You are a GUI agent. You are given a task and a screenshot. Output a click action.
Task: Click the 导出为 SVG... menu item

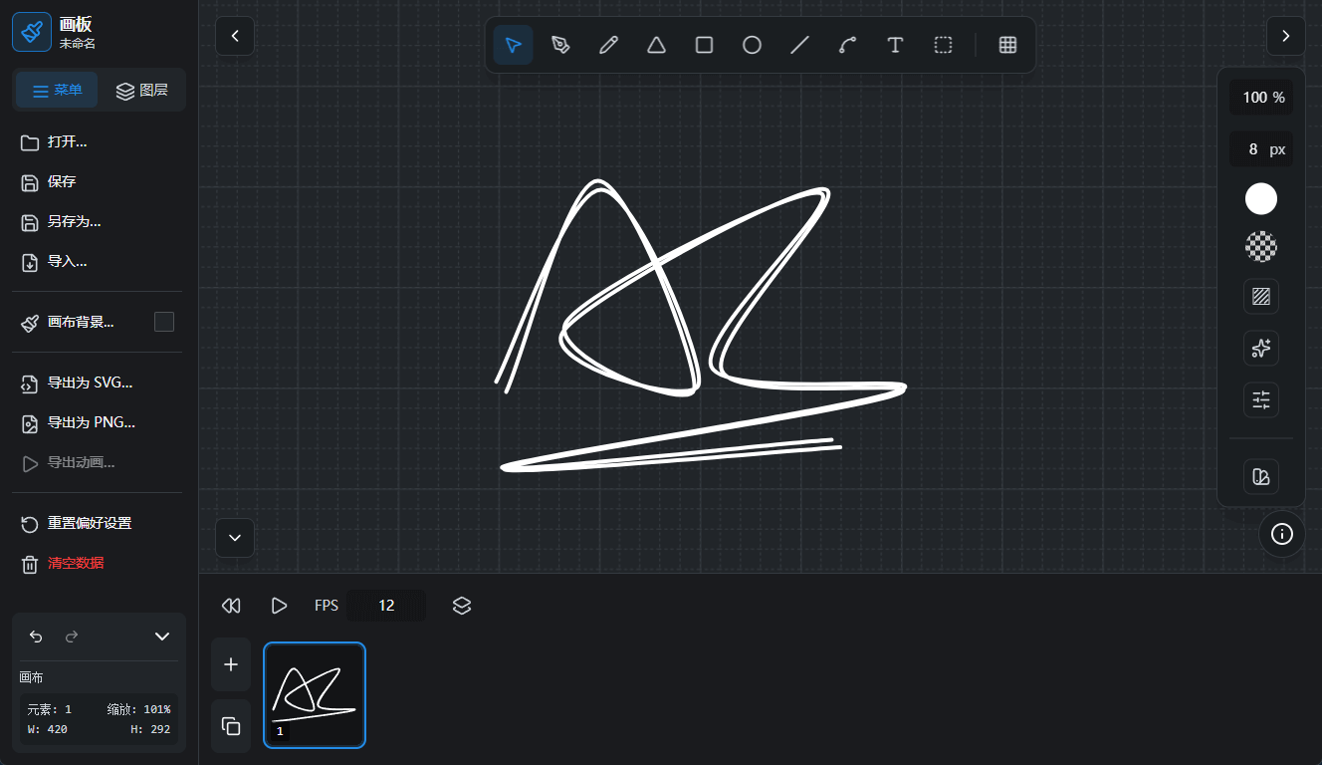tap(90, 382)
